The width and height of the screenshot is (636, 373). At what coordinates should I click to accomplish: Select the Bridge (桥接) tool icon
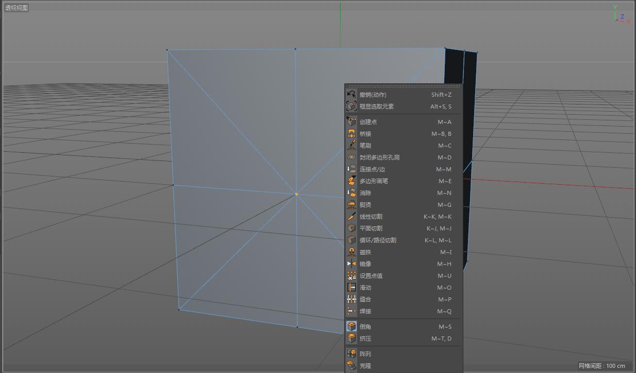coord(352,134)
